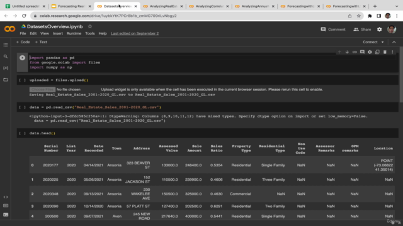
Task: Switch to the Forecasting Real slides tab
Action: 71,6
